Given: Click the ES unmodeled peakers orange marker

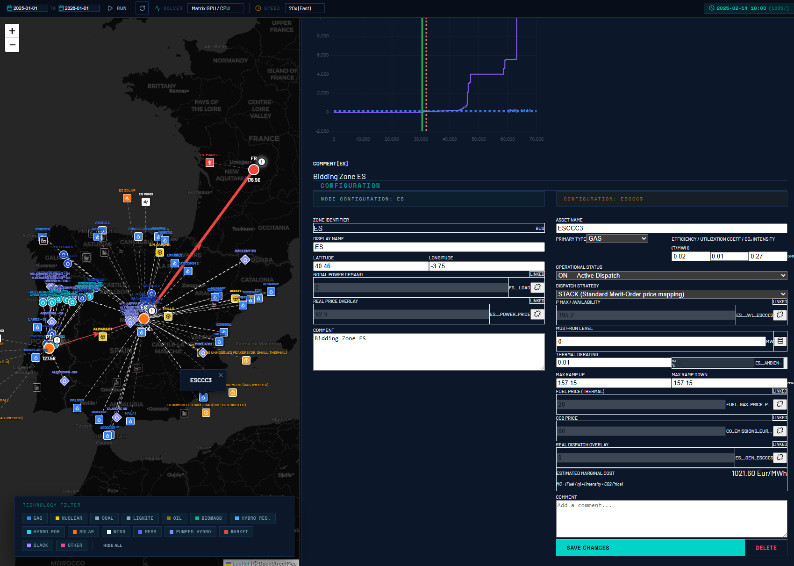Looking at the screenshot, I should coord(246,360).
